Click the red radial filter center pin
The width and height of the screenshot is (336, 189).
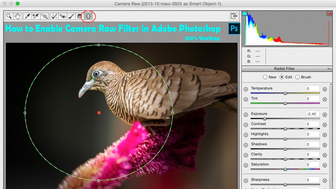[x=99, y=113]
